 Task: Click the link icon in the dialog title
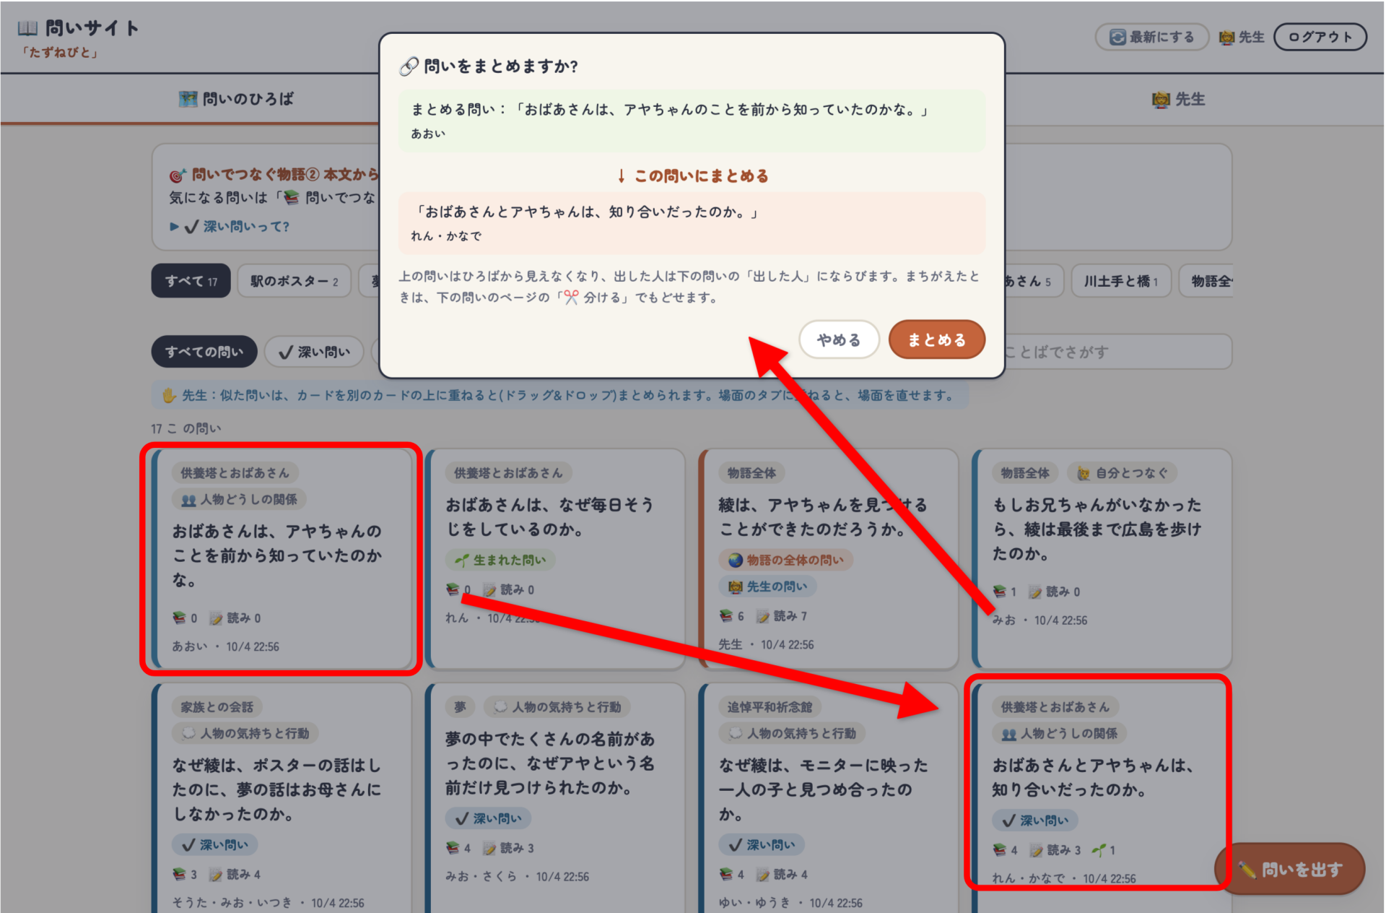click(x=409, y=66)
